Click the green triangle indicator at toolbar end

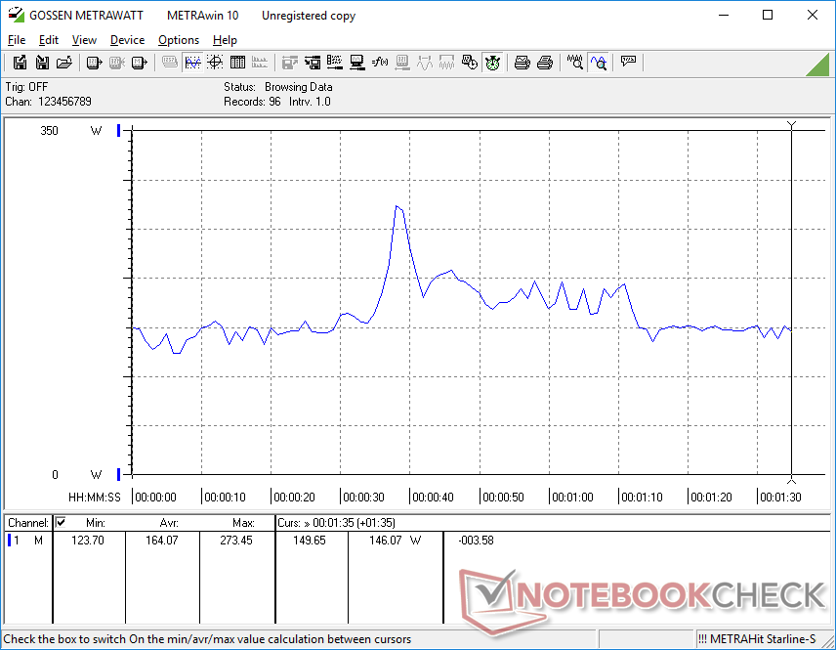819,65
